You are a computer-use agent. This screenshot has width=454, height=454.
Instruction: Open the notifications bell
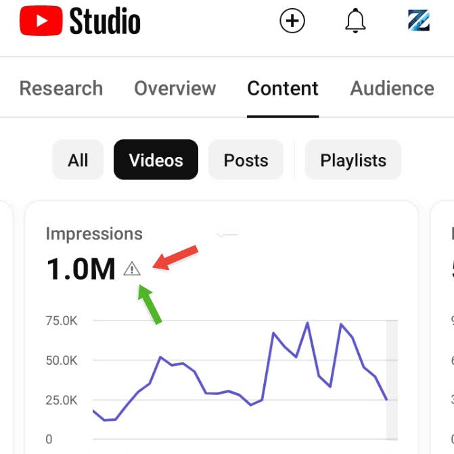coord(355,20)
